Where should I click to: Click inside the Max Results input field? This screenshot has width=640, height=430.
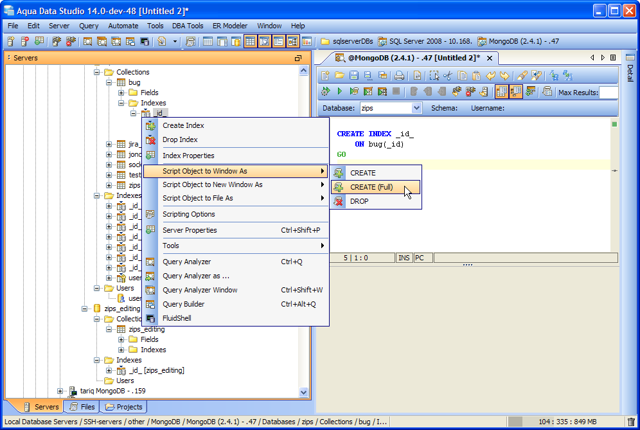click(609, 93)
